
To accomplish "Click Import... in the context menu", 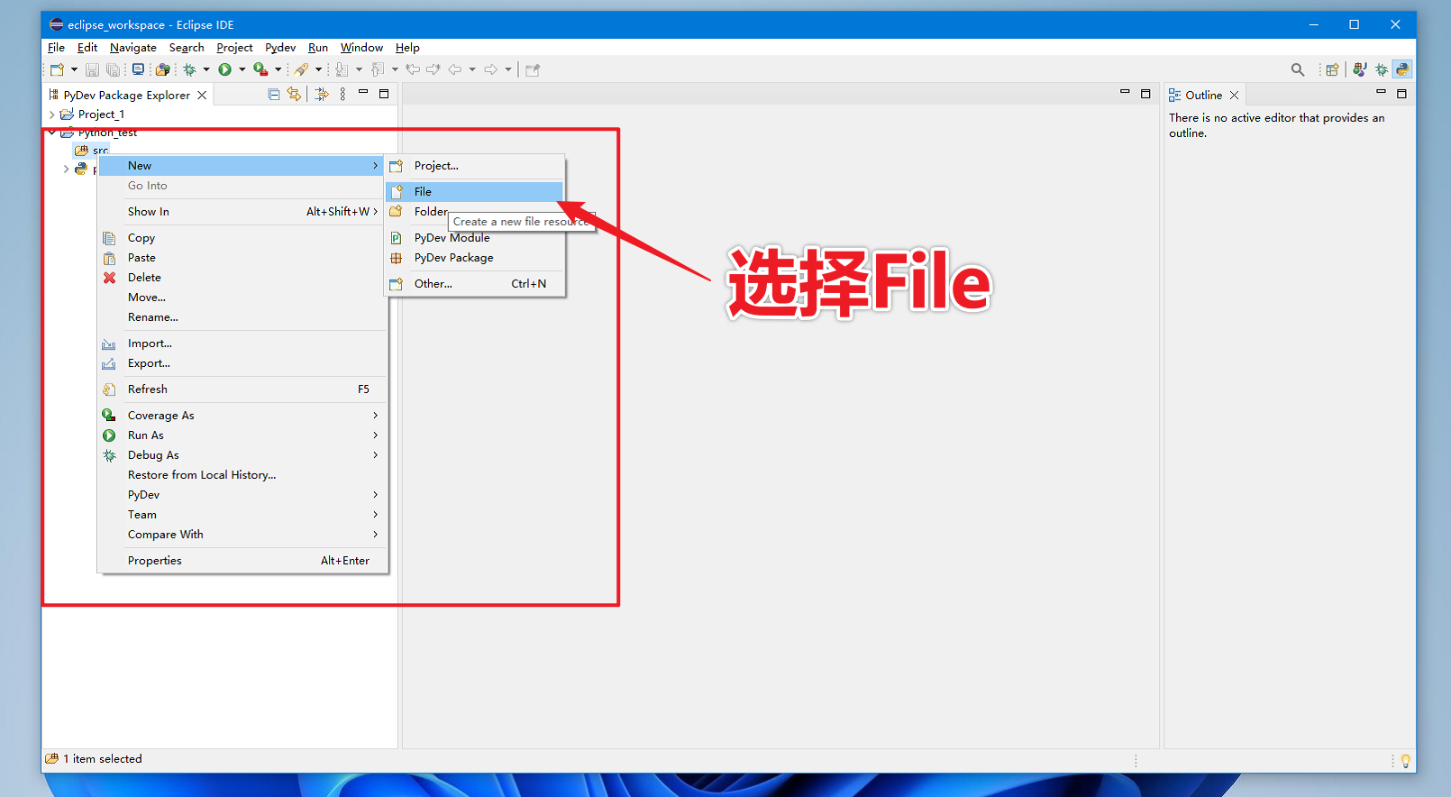I will 242,344.
